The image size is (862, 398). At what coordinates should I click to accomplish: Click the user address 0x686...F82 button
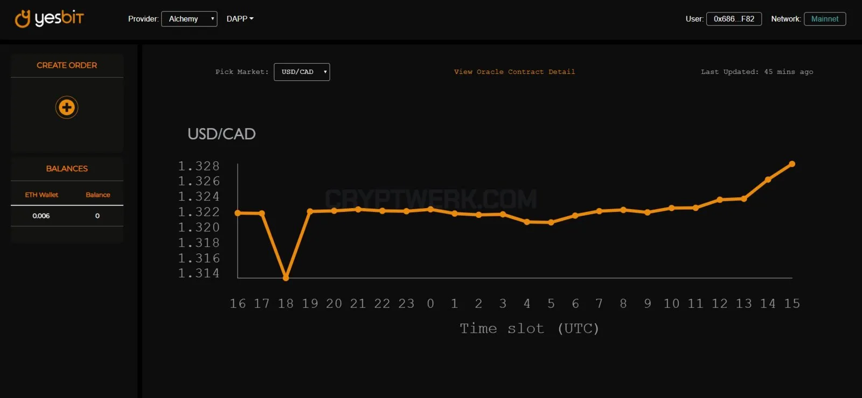click(x=734, y=19)
